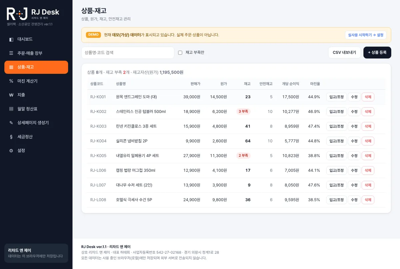Export the list with CSV 내보내기
Image resolution: width=400 pixels, height=269 pixels.
[344, 53]
